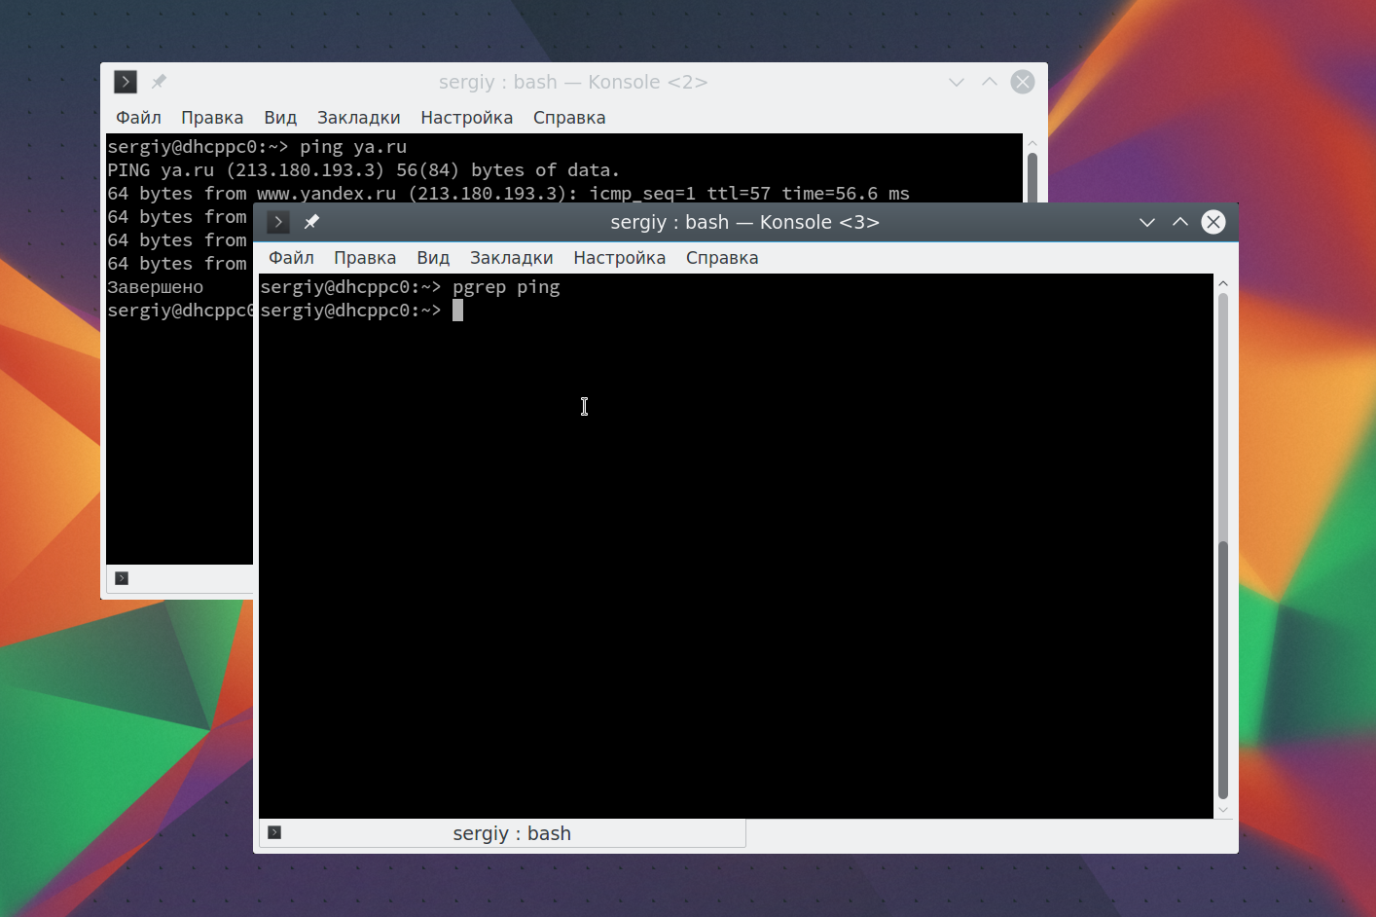Click scrollbar up arrow in Konsole <2>
Screen dimensions: 1376x917
pos(1032,143)
